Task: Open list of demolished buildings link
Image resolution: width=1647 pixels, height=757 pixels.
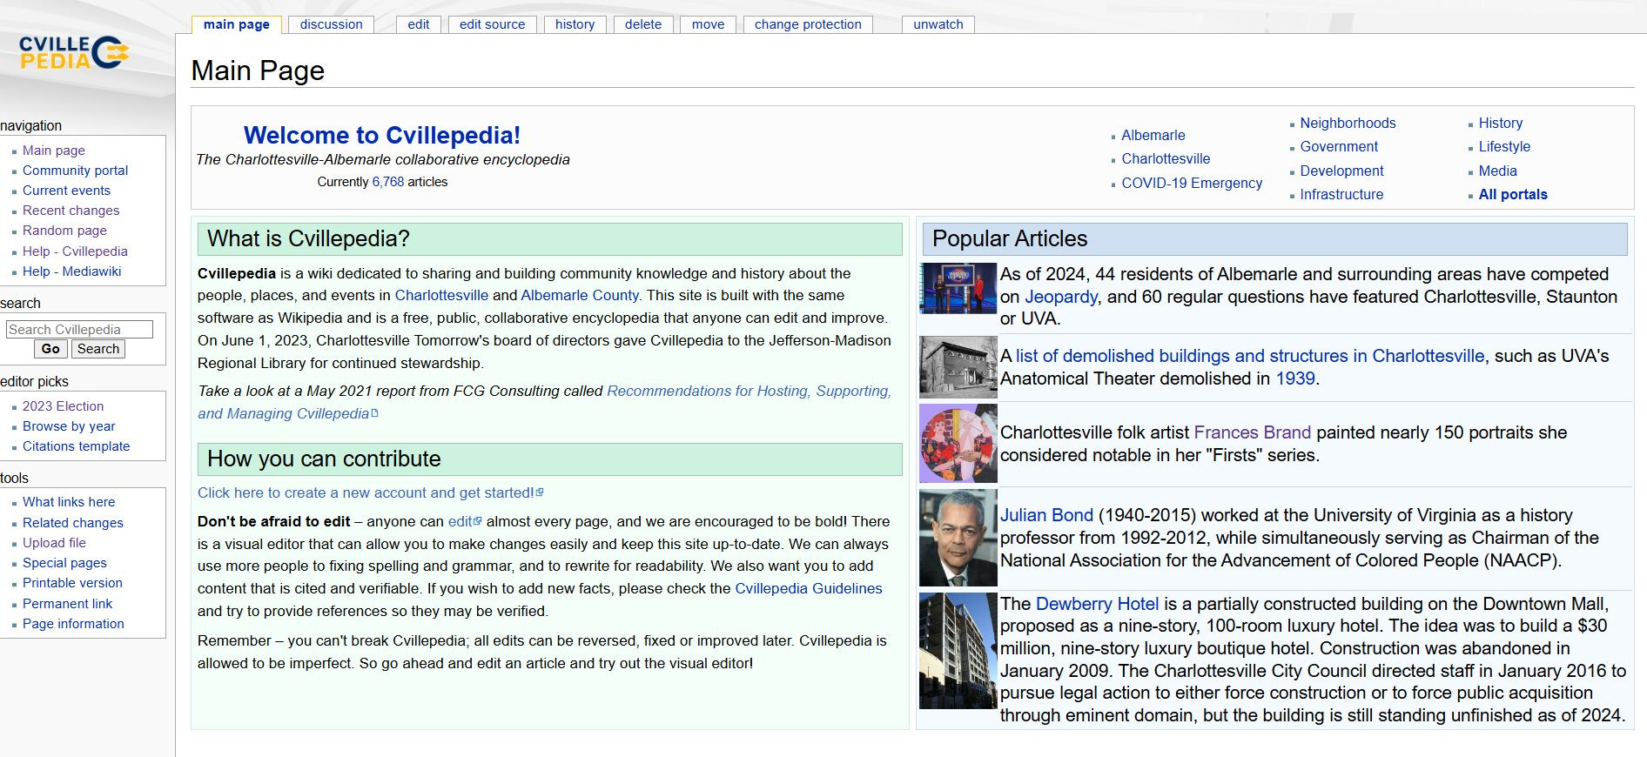Action: pos(1250,356)
